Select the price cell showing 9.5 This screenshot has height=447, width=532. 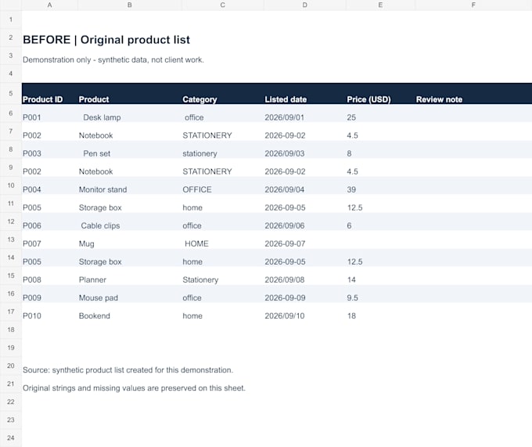coord(380,294)
